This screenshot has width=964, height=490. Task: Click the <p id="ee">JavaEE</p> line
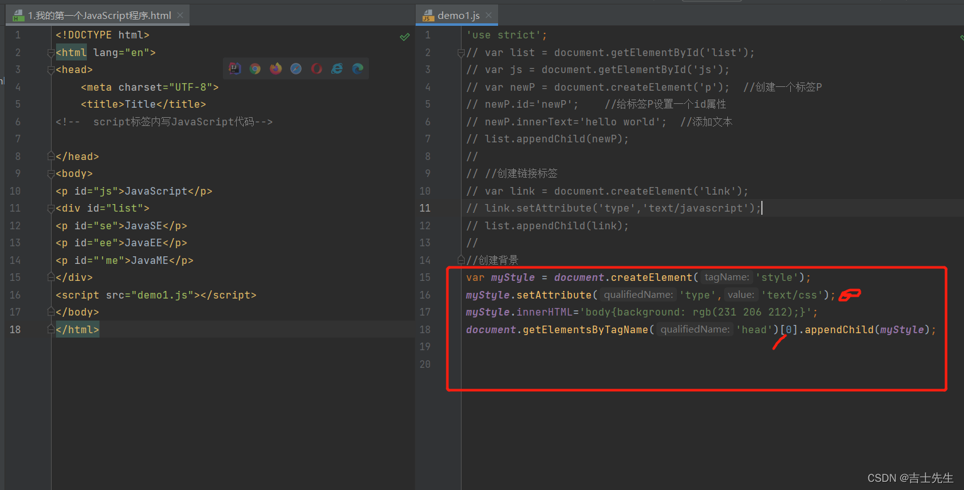[x=122, y=243]
